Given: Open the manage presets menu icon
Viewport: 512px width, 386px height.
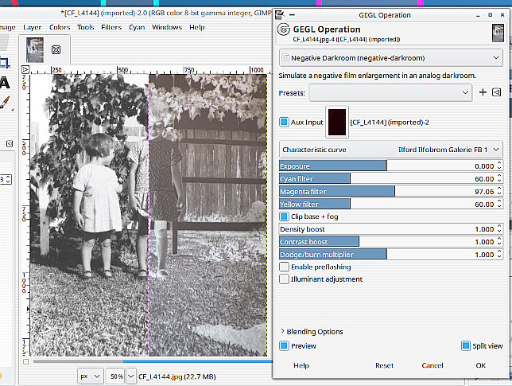Looking at the screenshot, I should (x=496, y=93).
